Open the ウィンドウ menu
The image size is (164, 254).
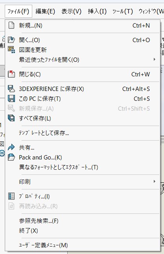click(x=151, y=11)
